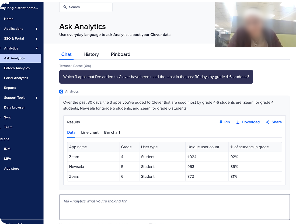Screen dimensions: 296x224
Task: Click the Download button label
Action: click(x=251, y=122)
